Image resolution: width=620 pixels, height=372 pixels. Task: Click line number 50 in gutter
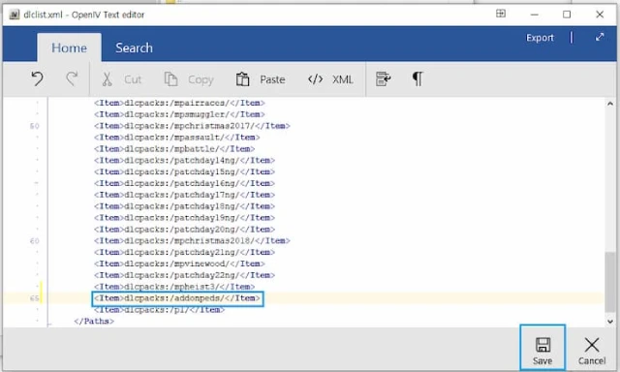(x=35, y=126)
